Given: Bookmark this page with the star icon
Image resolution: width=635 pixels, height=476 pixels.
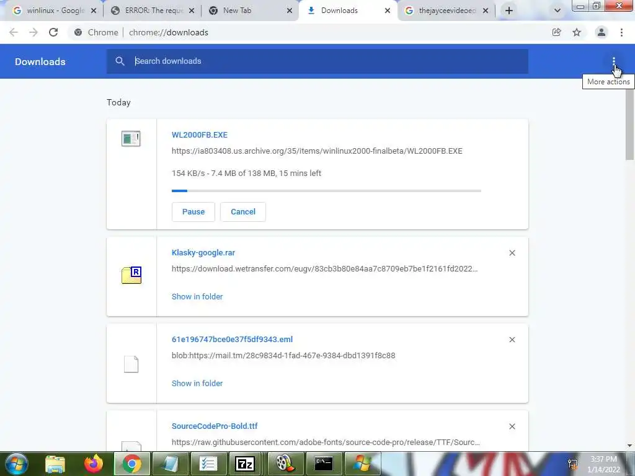Looking at the screenshot, I should tap(577, 32).
